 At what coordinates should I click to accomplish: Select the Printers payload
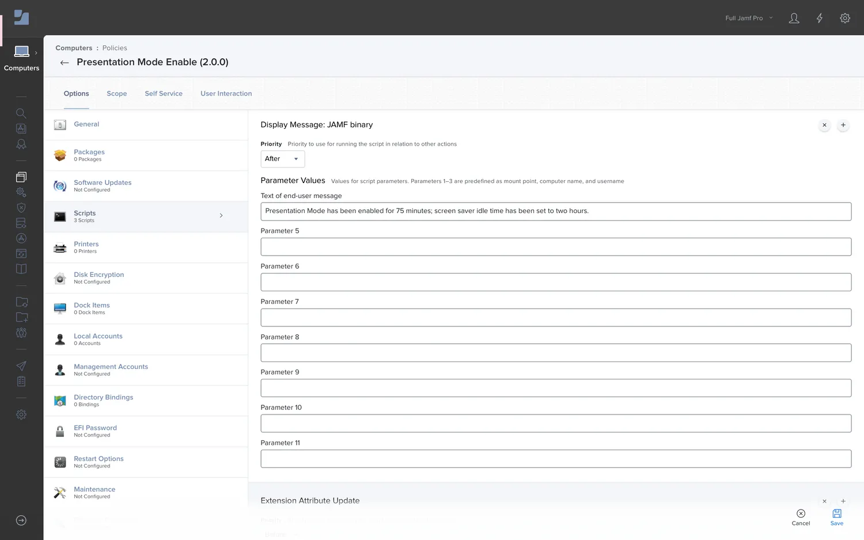coord(146,248)
